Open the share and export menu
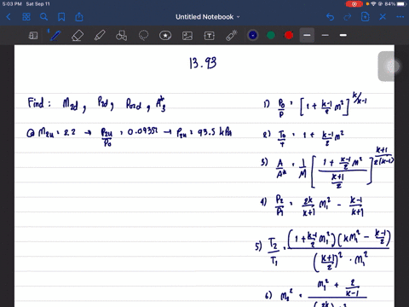409x307 pixels. click(79, 17)
